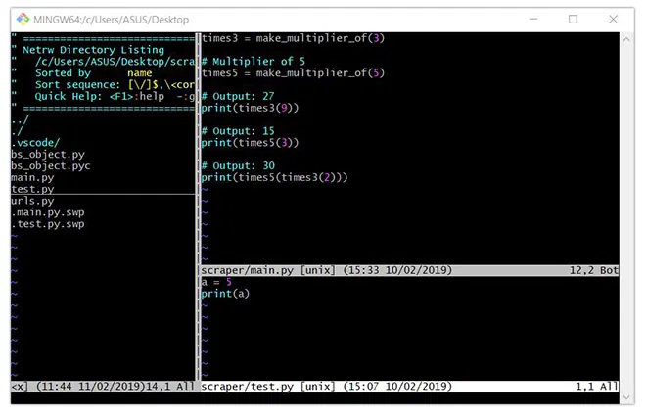Select the .test.py.swp swap file
The width and height of the screenshot is (646, 415).
[48, 224]
